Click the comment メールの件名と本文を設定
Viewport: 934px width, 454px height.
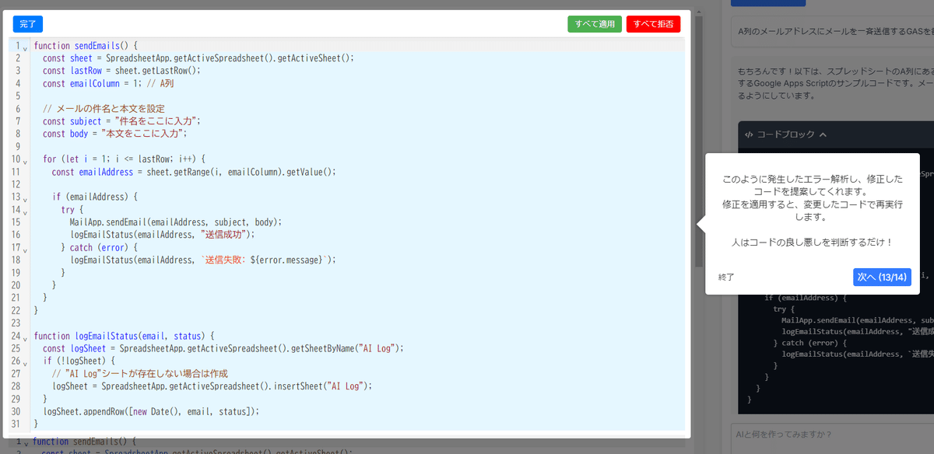point(104,108)
